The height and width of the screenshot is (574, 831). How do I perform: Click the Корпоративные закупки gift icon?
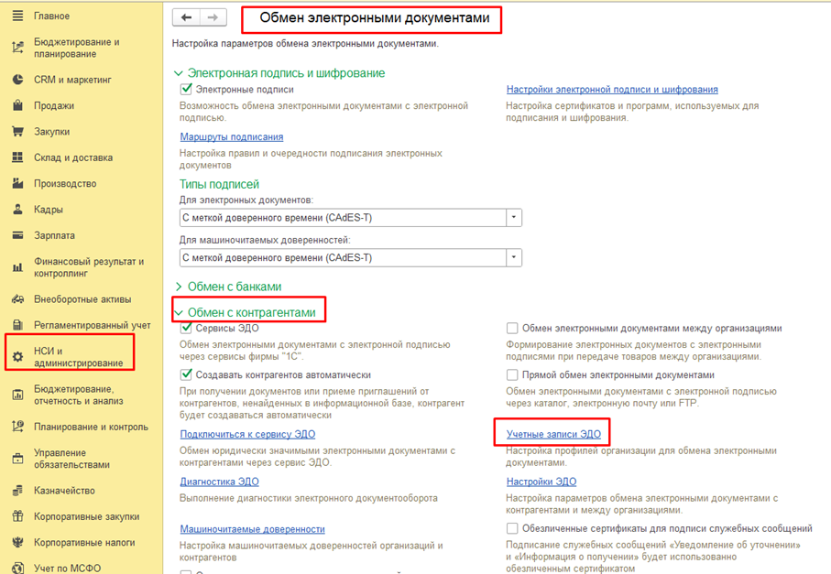point(17,516)
